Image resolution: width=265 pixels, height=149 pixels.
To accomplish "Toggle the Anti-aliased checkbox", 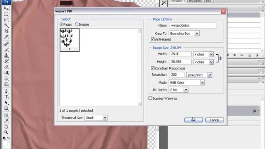I will point(153,39).
